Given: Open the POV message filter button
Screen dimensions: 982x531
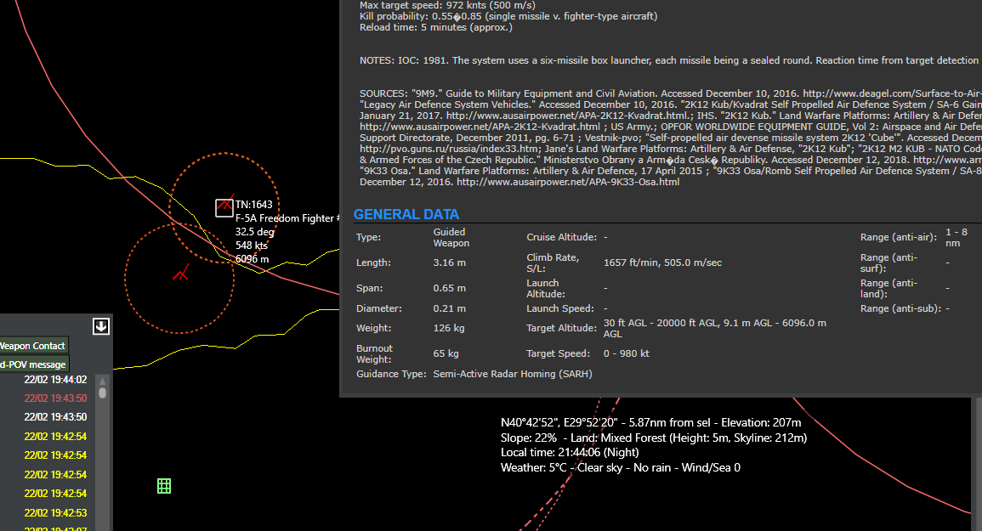Looking at the screenshot, I should [x=33, y=364].
